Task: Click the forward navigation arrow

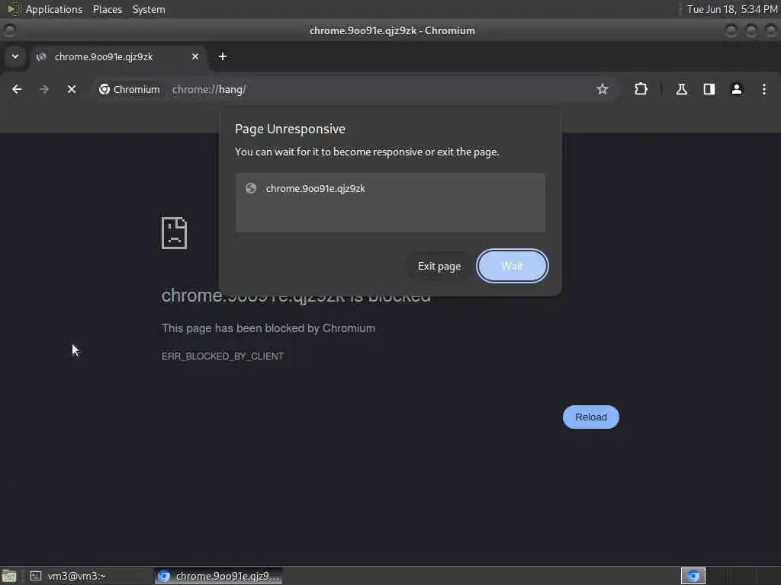Action: [43, 90]
